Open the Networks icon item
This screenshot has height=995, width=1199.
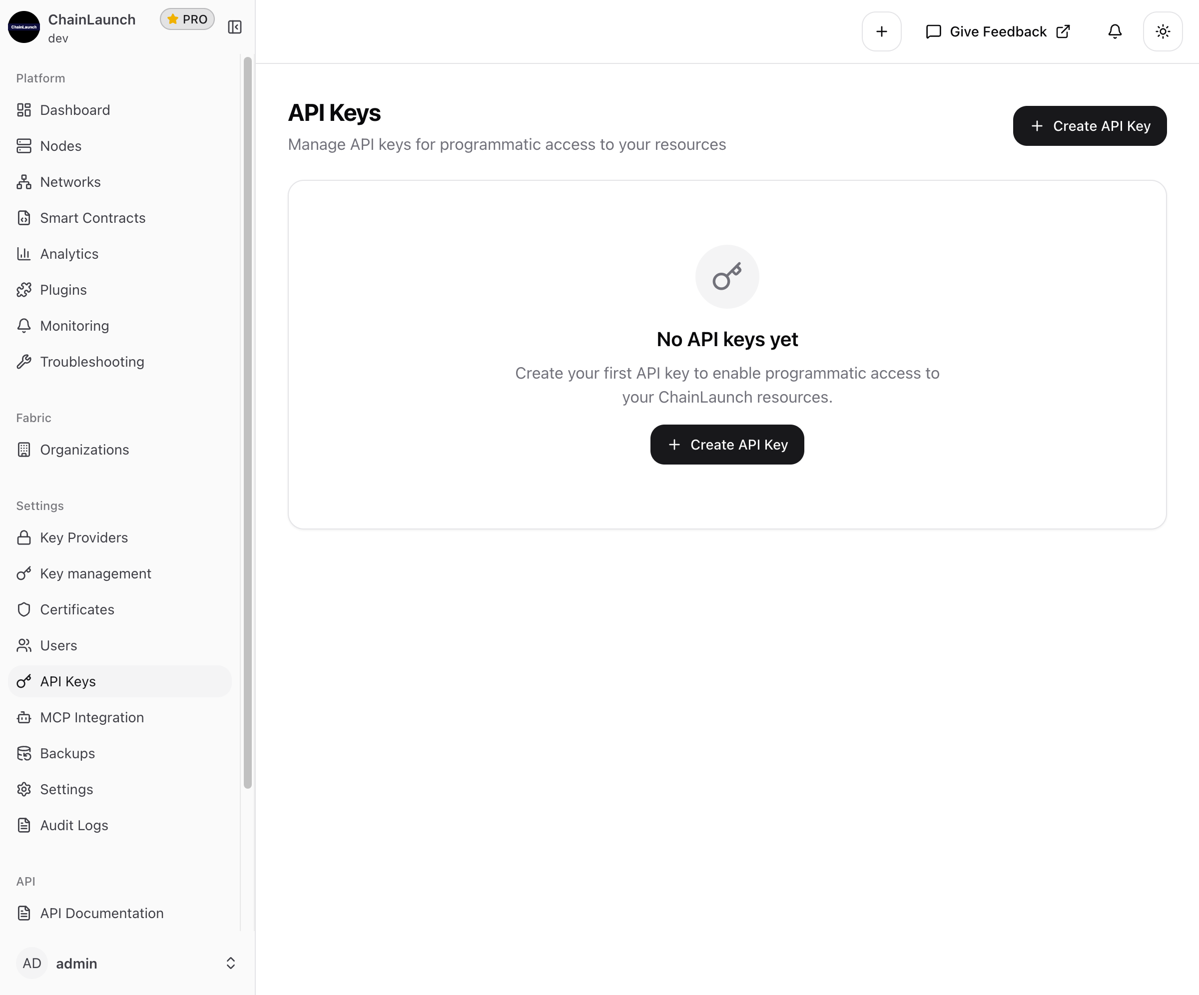pyautogui.click(x=24, y=182)
